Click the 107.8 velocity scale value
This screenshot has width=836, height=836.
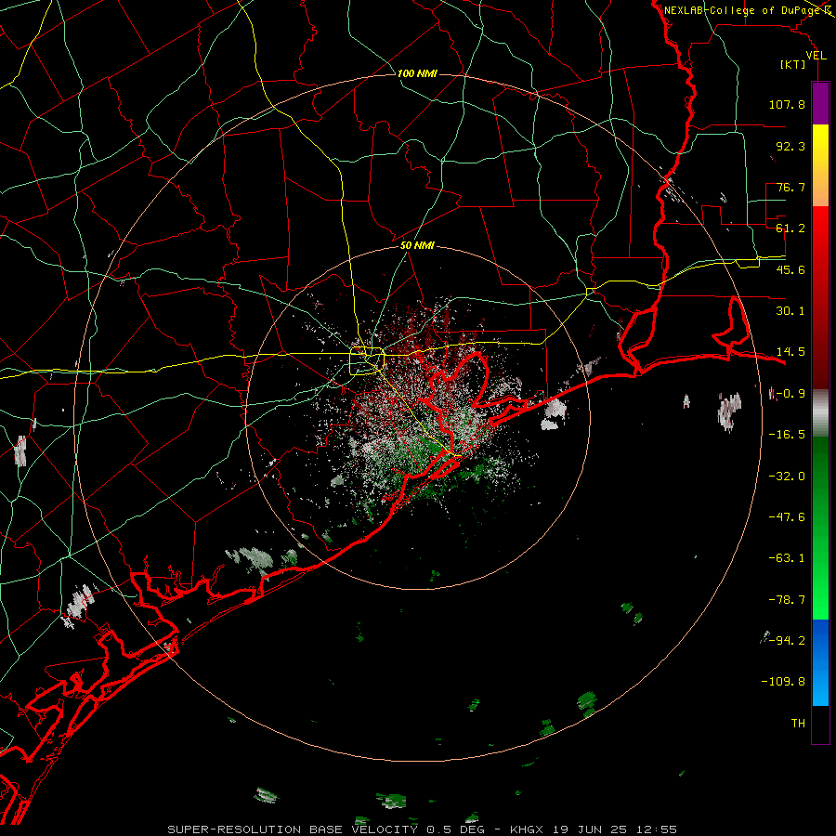(x=787, y=104)
